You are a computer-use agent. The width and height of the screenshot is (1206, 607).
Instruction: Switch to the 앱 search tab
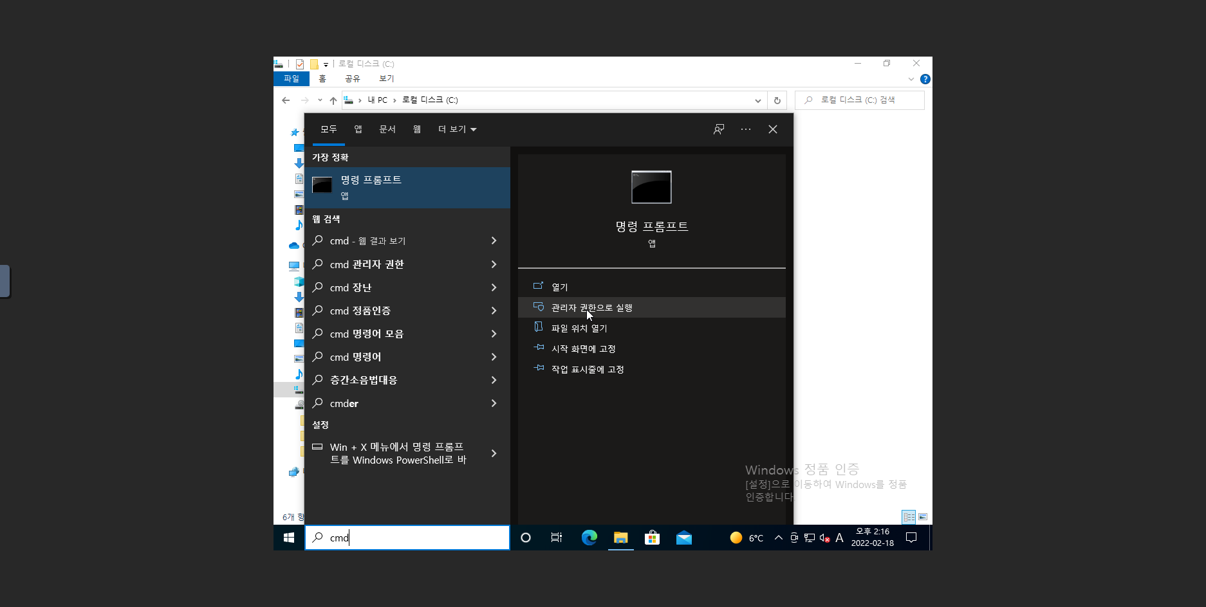pyautogui.click(x=358, y=129)
